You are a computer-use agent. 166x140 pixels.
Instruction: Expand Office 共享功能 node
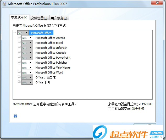19,77
